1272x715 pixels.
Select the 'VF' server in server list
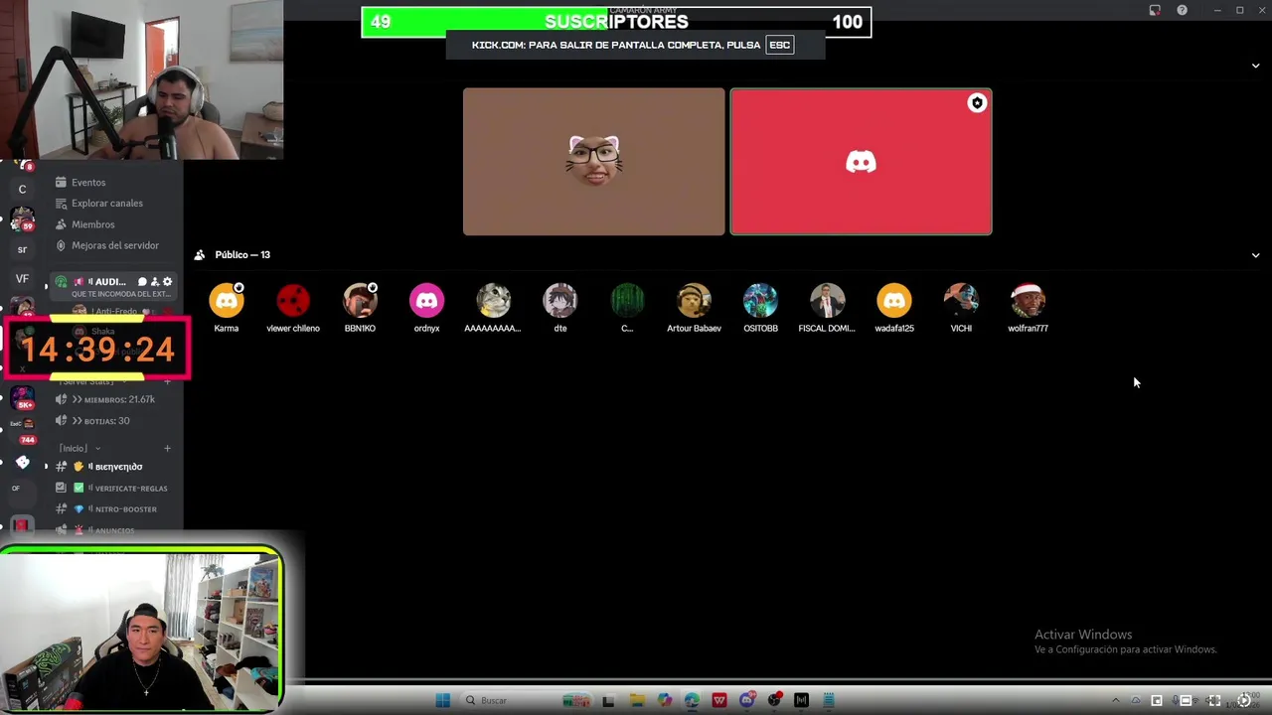(22, 279)
